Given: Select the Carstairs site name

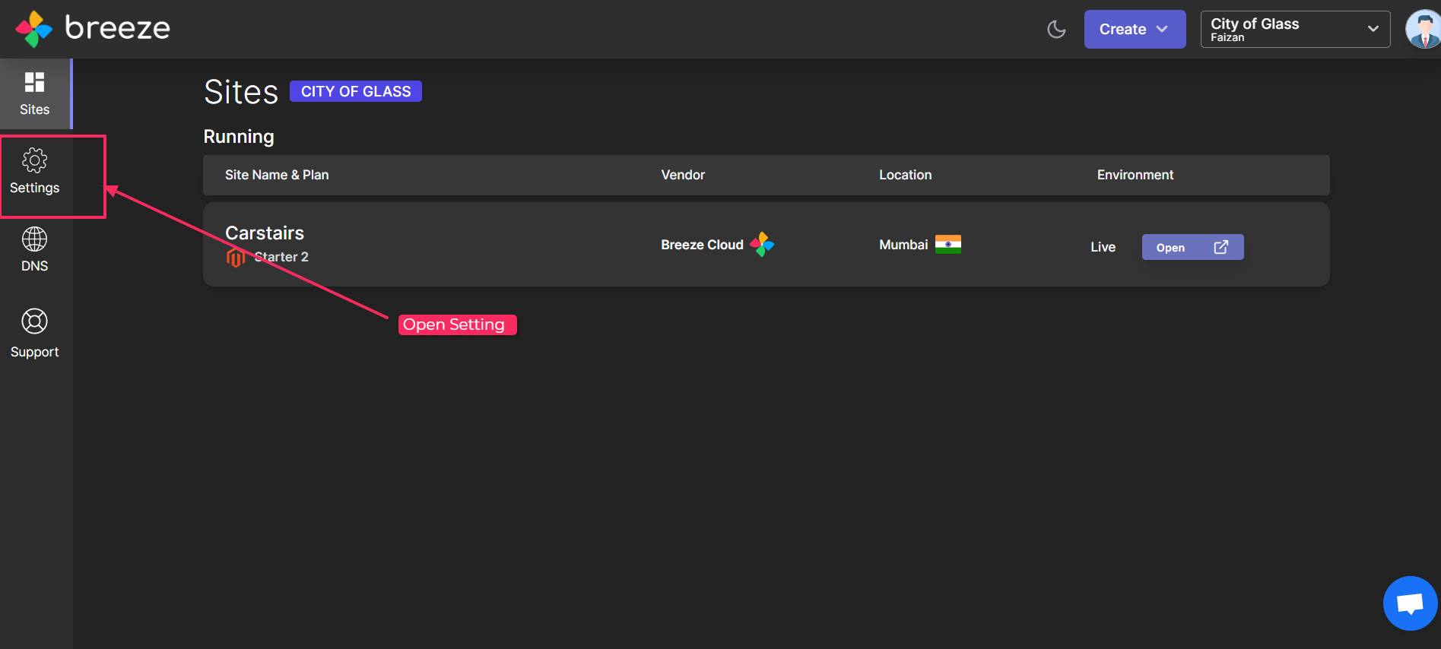Looking at the screenshot, I should pos(265,233).
